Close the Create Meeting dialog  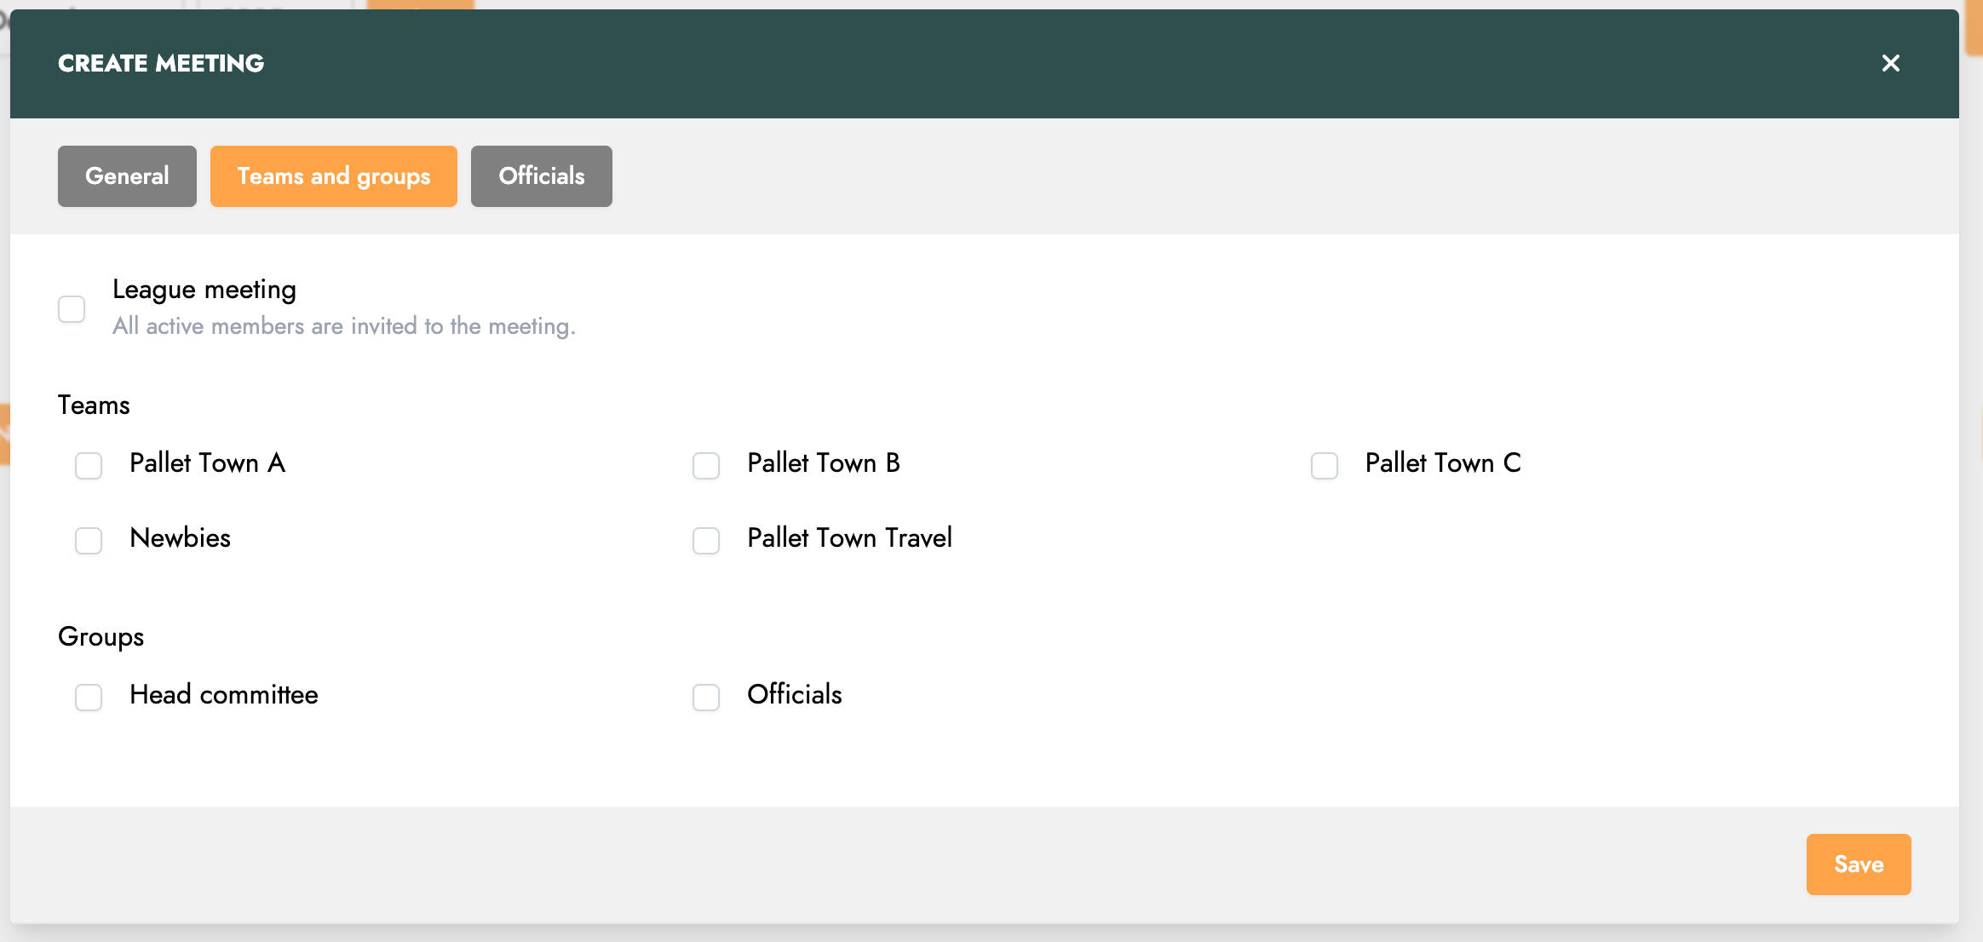(1890, 63)
